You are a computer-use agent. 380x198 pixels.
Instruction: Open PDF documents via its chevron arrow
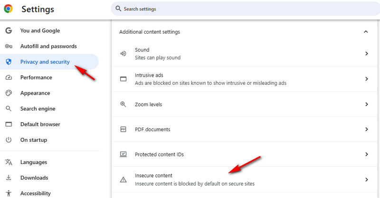click(x=366, y=129)
